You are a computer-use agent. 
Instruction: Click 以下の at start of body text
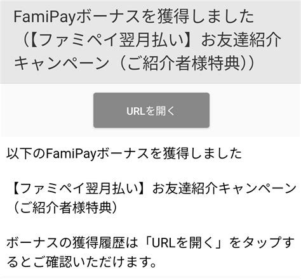pyautogui.click(x=26, y=153)
